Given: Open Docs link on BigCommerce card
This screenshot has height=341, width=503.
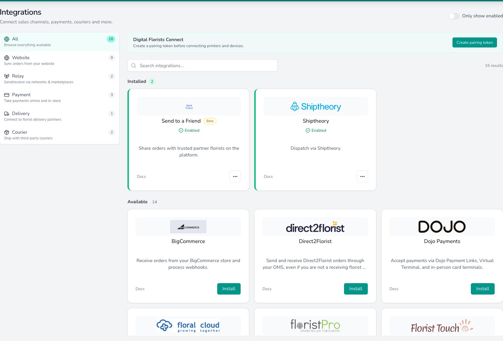Looking at the screenshot, I should click(x=140, y=289).
